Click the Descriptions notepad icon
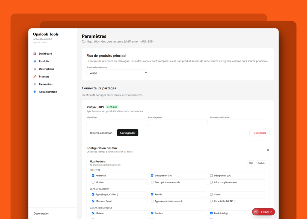Screen dimensions: 307x219 point(35,69)
